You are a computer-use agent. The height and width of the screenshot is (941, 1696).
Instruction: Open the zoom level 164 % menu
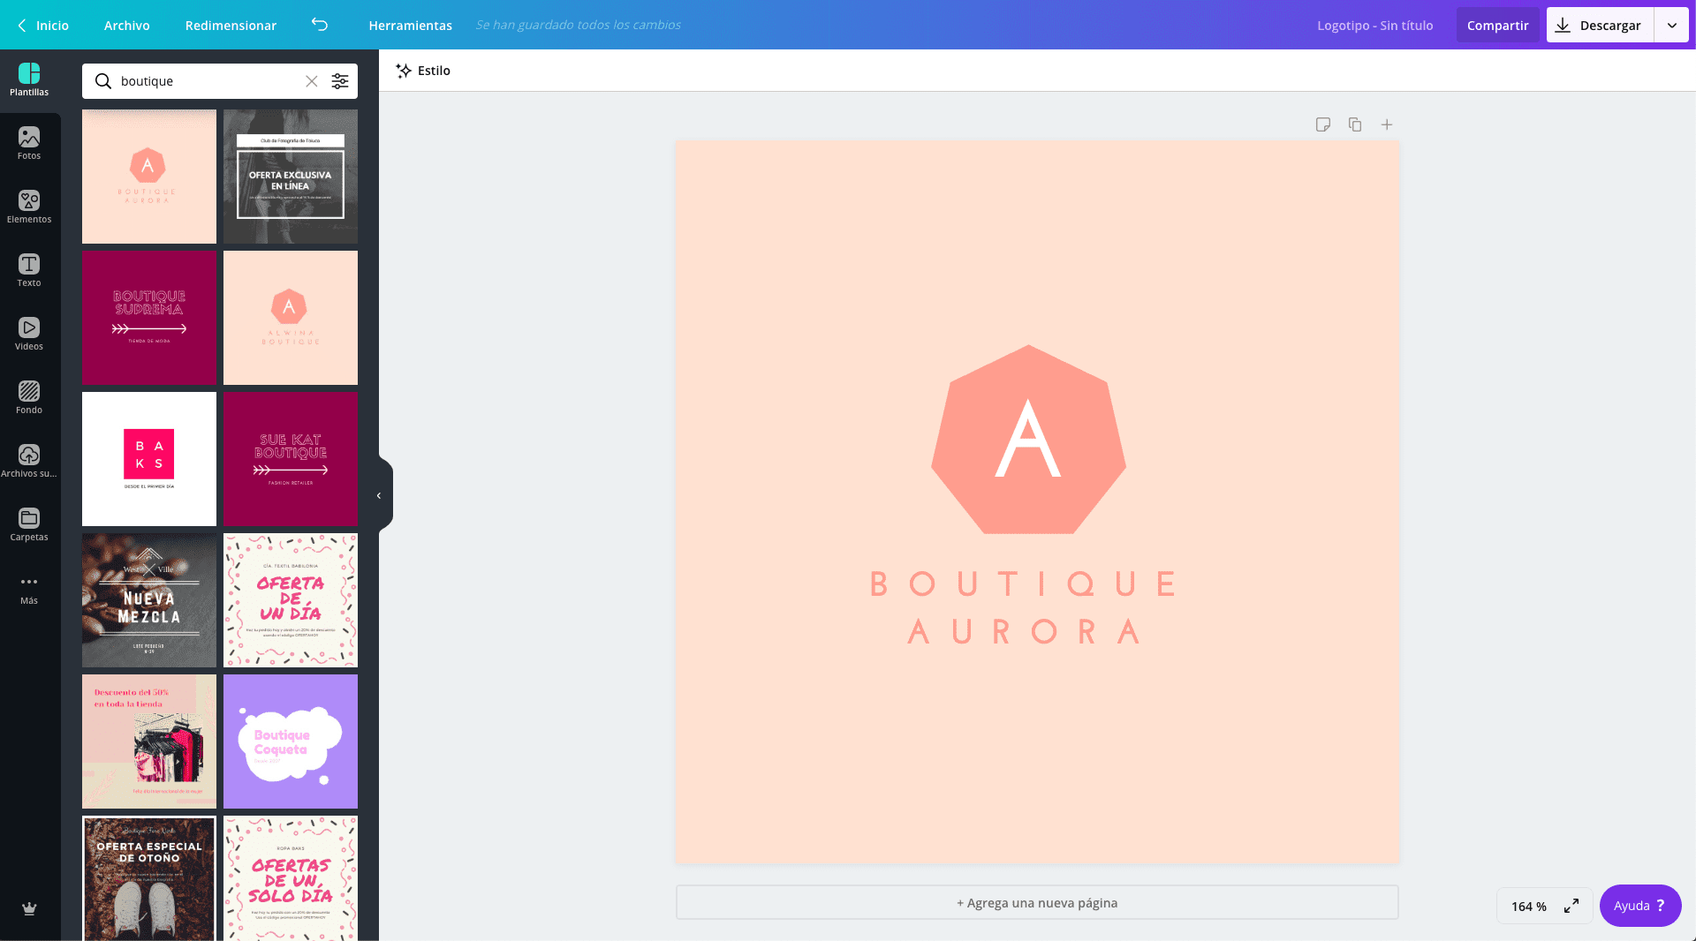pyautogui.click(x=1528, y=907)
